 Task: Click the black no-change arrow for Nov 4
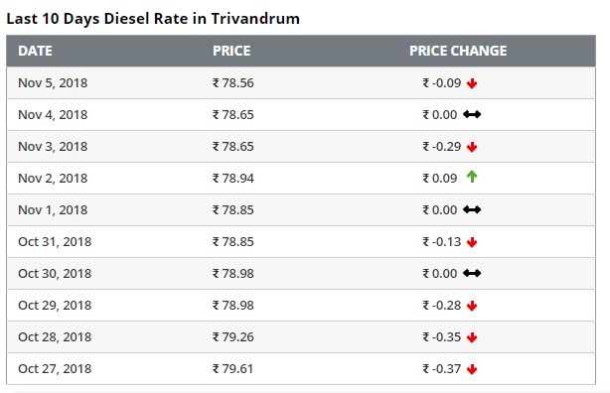472,114
